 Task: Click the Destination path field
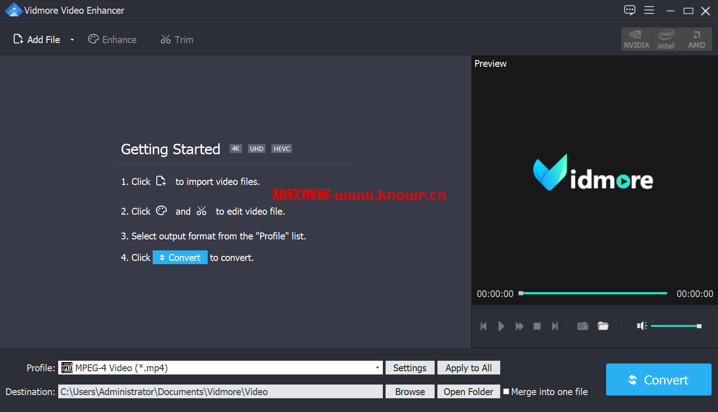(220, 391)
